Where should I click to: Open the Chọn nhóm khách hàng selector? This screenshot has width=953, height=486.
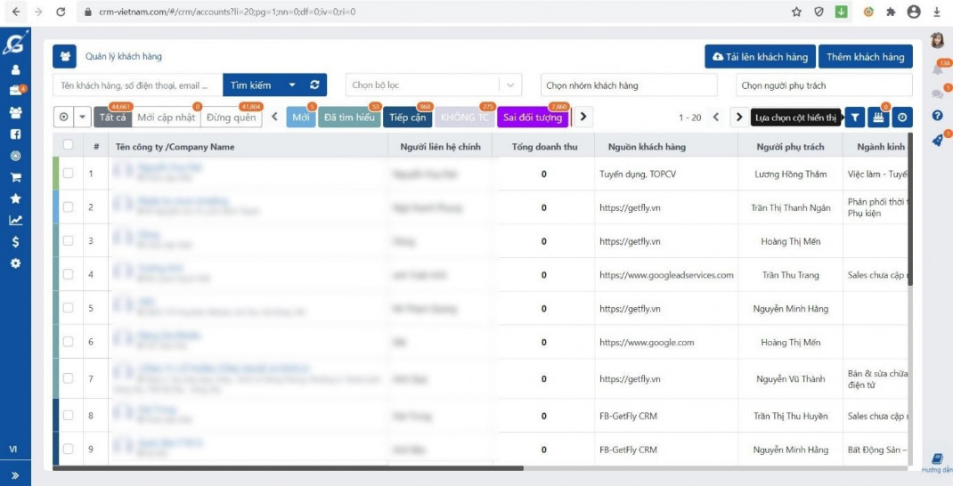pyautogui.click(x=628, y=85)
